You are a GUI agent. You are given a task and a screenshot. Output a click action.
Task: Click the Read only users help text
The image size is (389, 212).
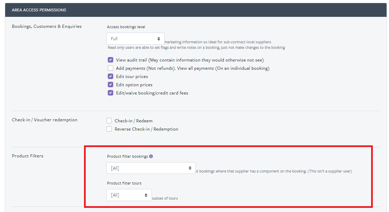[196, 47]
